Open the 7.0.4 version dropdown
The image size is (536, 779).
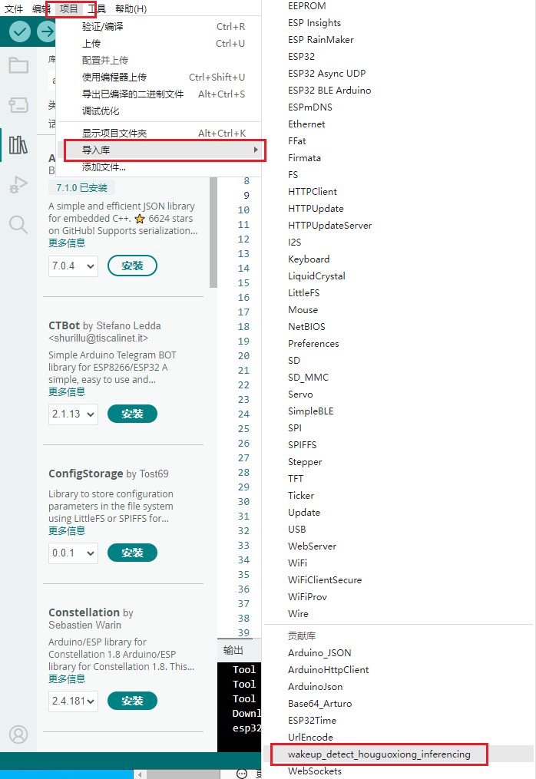point(73,266)
